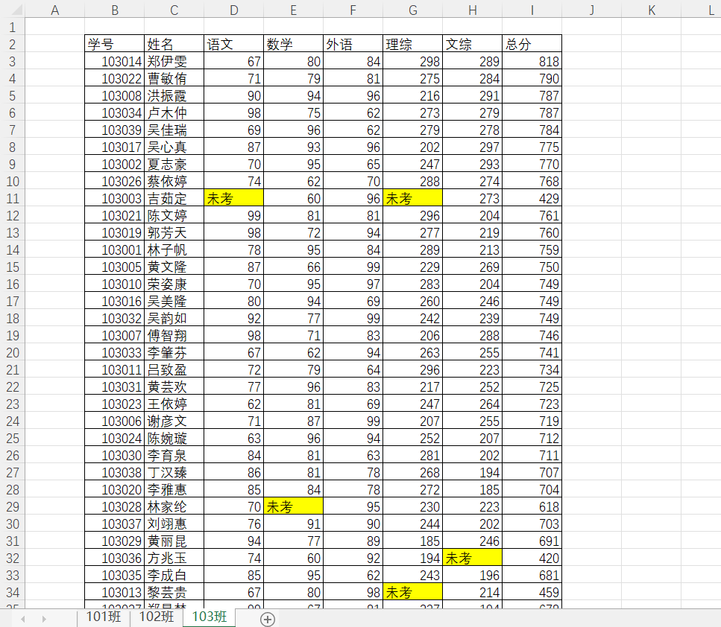The height and width of the screenshot is (627, 721).
Task: Click the name cell 丁汉臻
Action: 174,472
